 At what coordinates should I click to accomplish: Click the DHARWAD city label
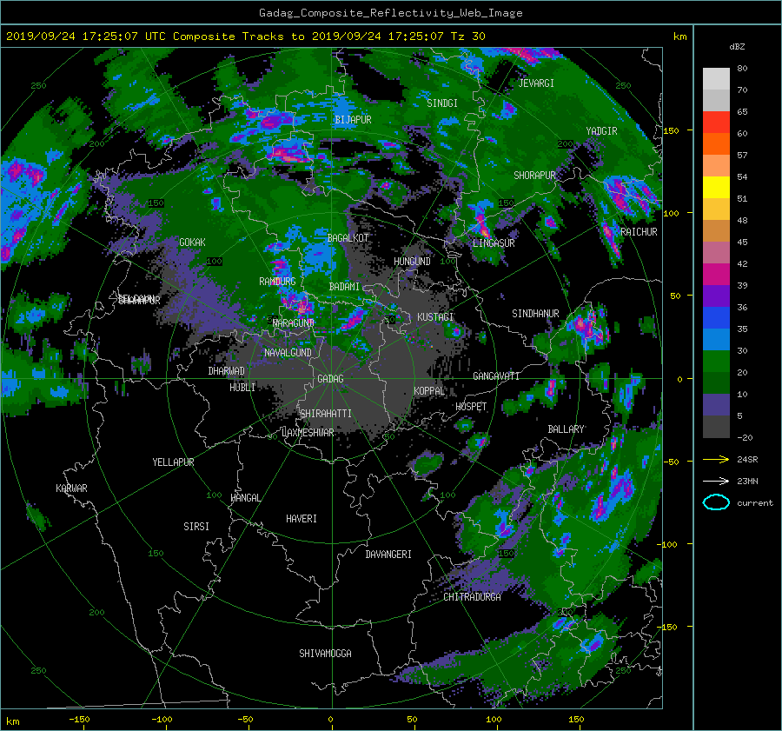point(227,371)
